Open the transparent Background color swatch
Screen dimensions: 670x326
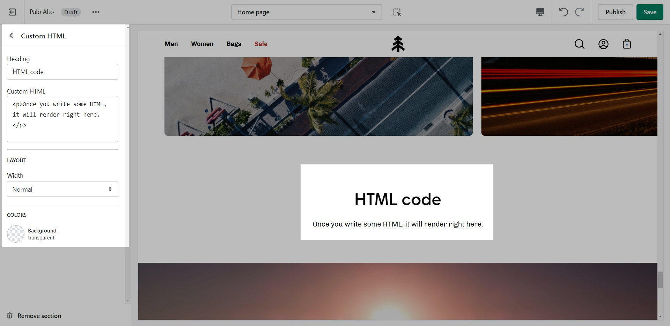16,234
